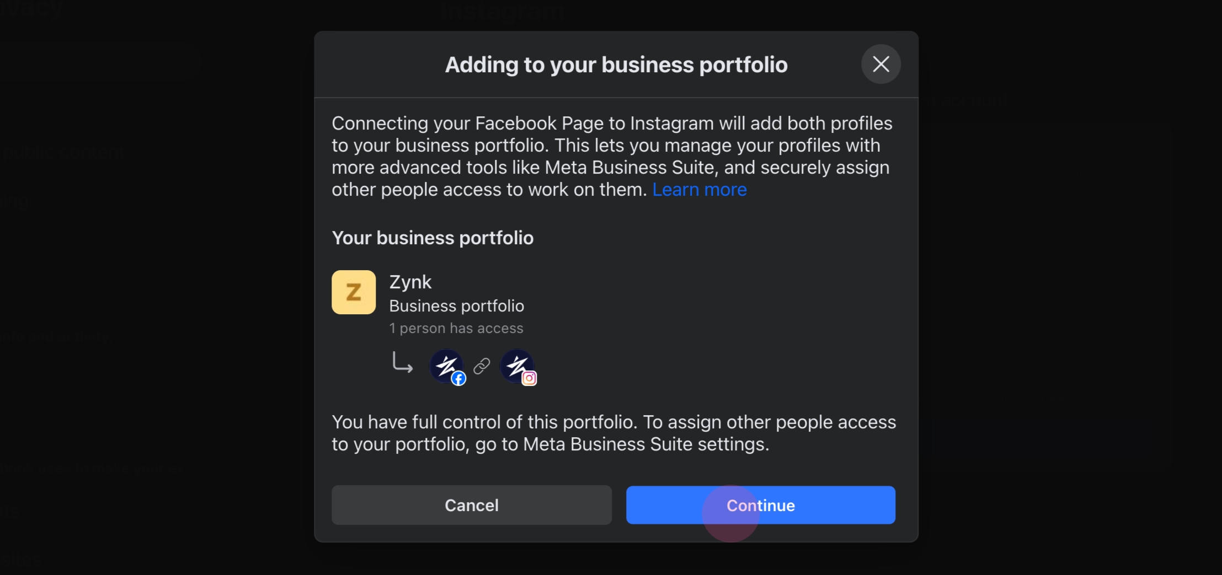
Task: Click the "You have full control" paragraph
Action: (x=613, y=433)
